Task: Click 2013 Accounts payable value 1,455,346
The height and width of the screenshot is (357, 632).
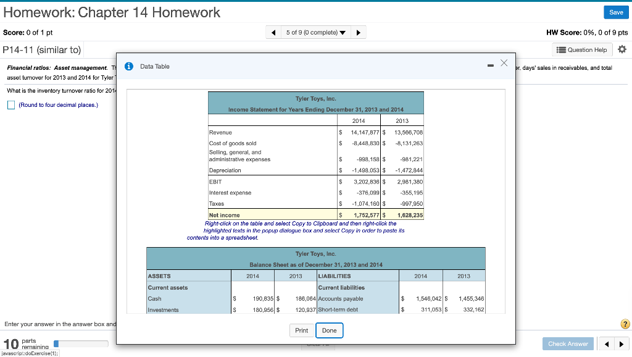Action: 471,299
